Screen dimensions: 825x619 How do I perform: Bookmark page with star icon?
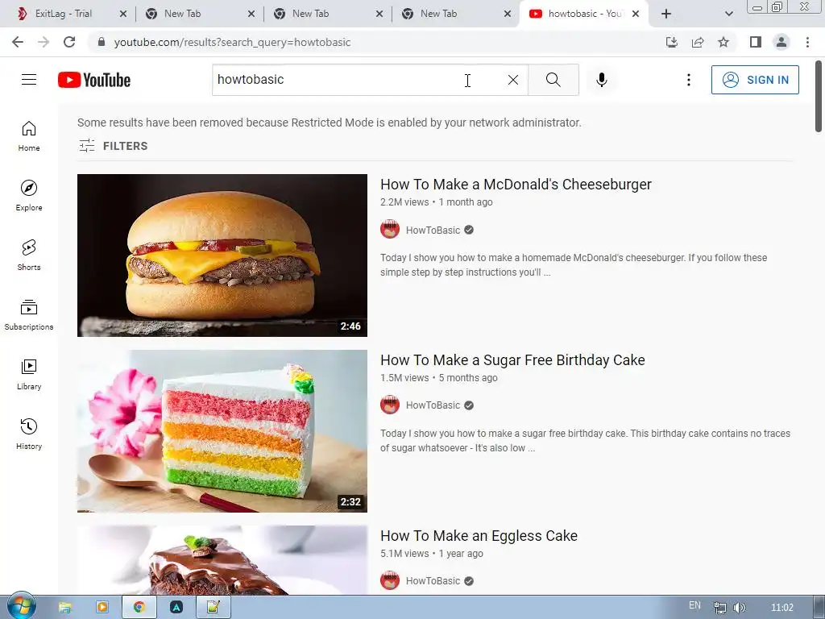click(x=723, y=42)
